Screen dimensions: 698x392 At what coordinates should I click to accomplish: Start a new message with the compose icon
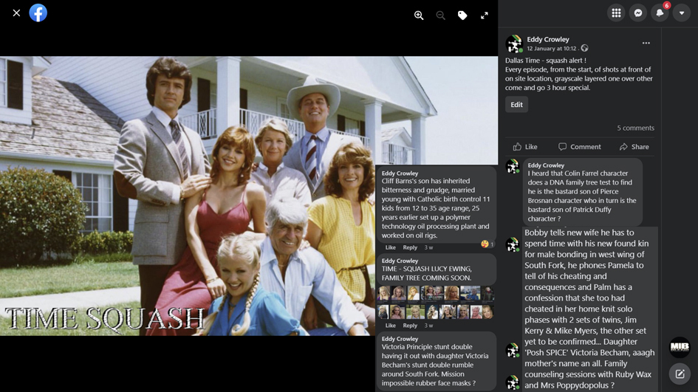point(680,374)
